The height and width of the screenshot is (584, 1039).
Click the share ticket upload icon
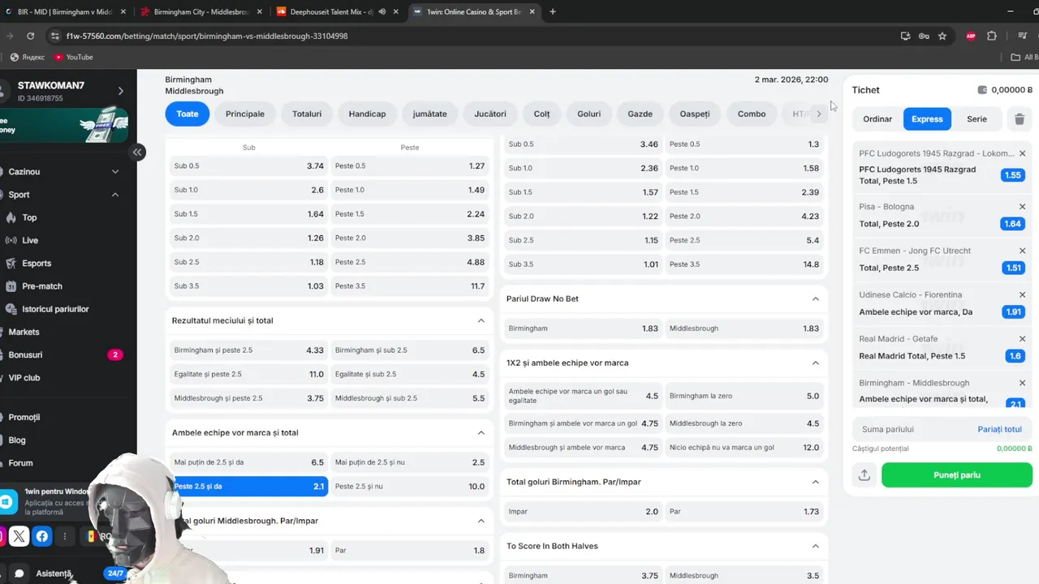(x=864, y=475)
